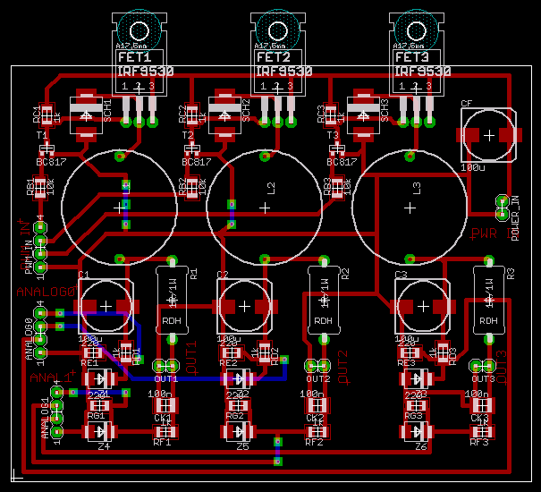Select the center cross of inductor L3

pyautogui.click(x=410, y=208)
